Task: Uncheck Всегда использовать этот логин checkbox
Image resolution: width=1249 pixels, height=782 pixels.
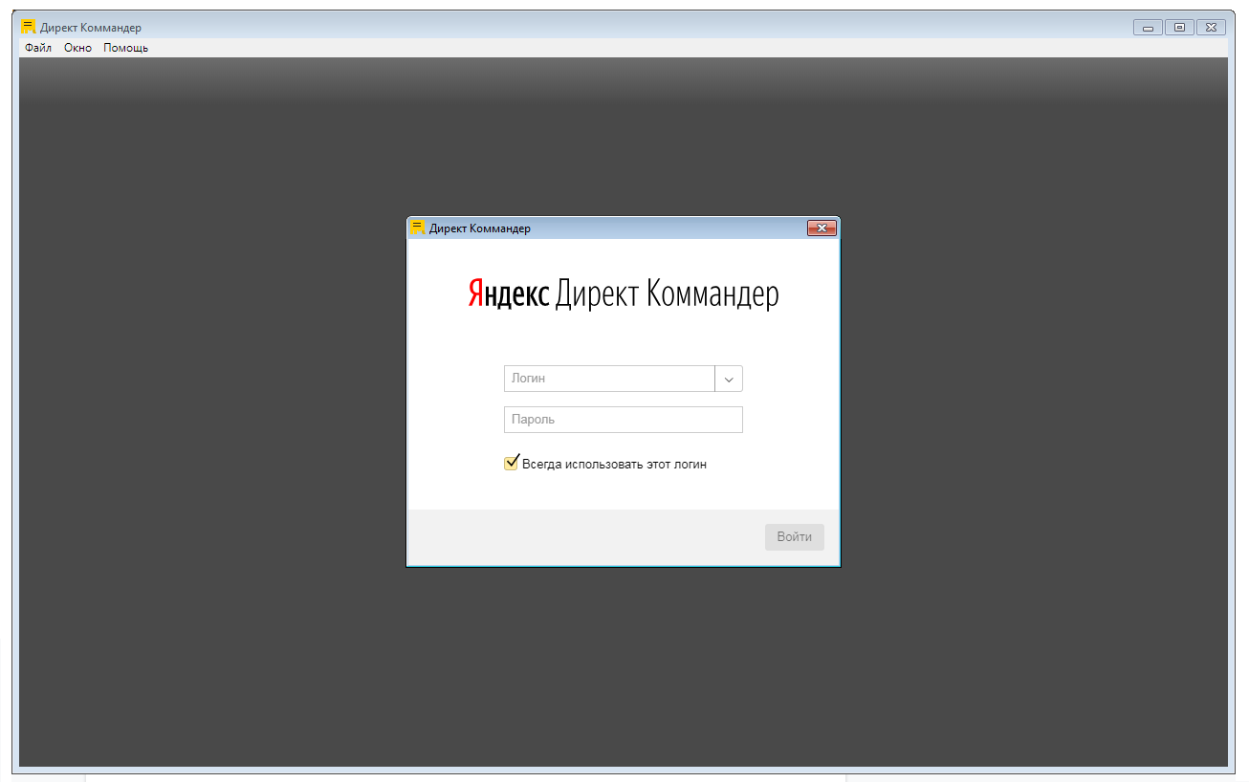Action: pyautogui.click(x=512, y=464)
